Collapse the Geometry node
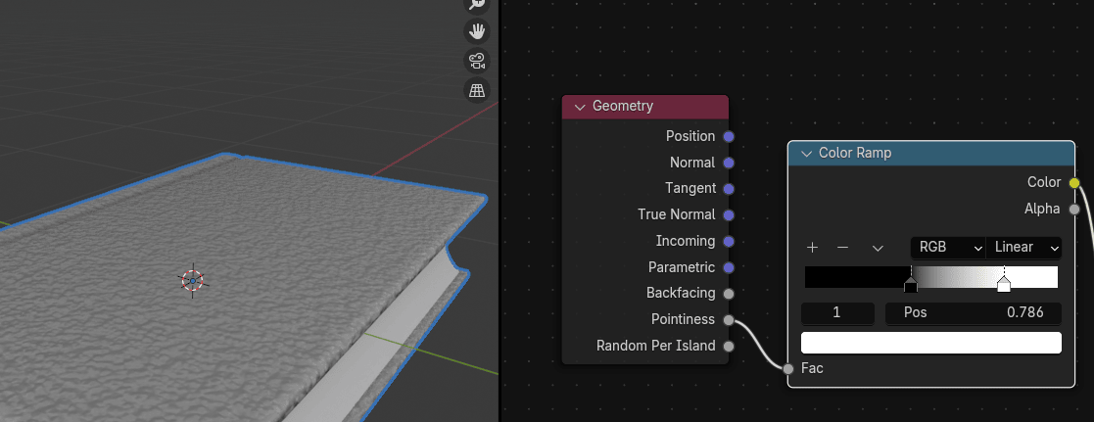 (580, 107)
